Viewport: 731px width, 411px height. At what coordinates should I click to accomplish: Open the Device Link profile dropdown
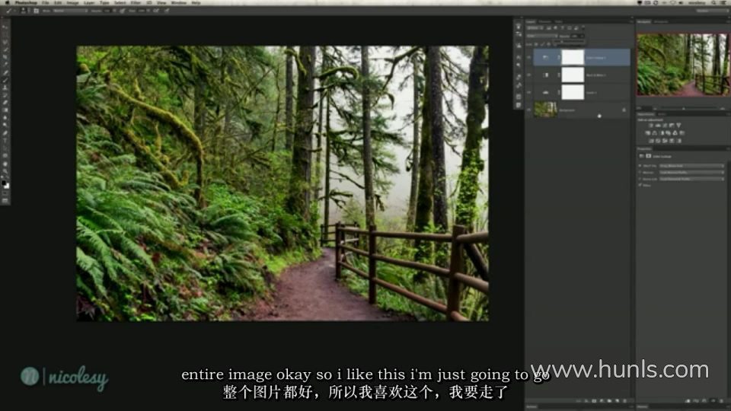click(x=692, y=179)
